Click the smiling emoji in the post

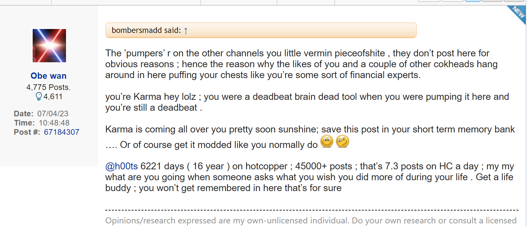click(x=327, y=142)
